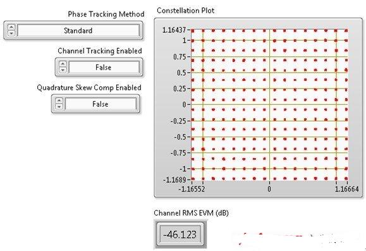This screenshot has width=366, height=251.
Task: Decrement Channel Tracking Enabled selector
Action: [x=63, y=70]
